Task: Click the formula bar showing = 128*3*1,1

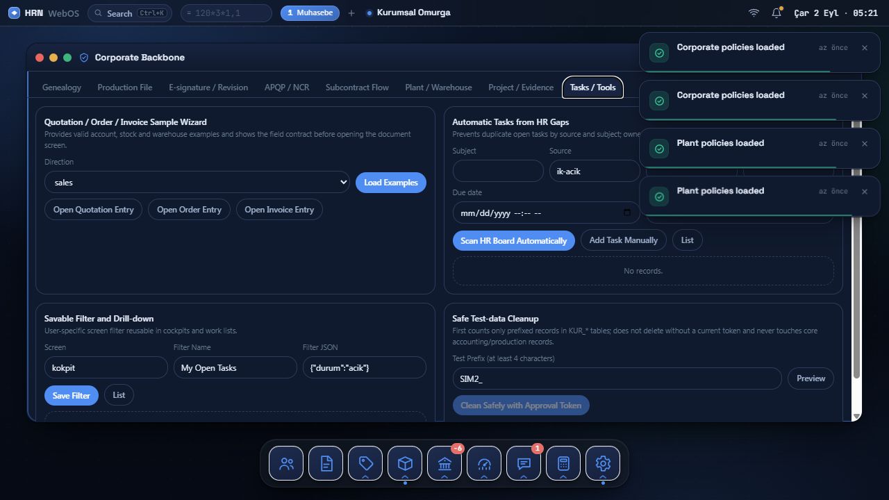Action: coord(226,13)
